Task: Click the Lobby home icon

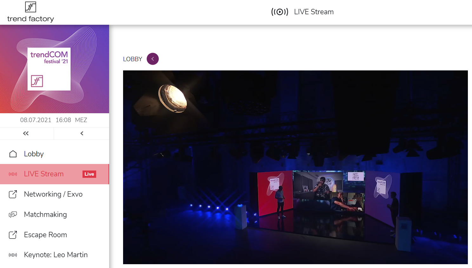Action: click(13, 154)
